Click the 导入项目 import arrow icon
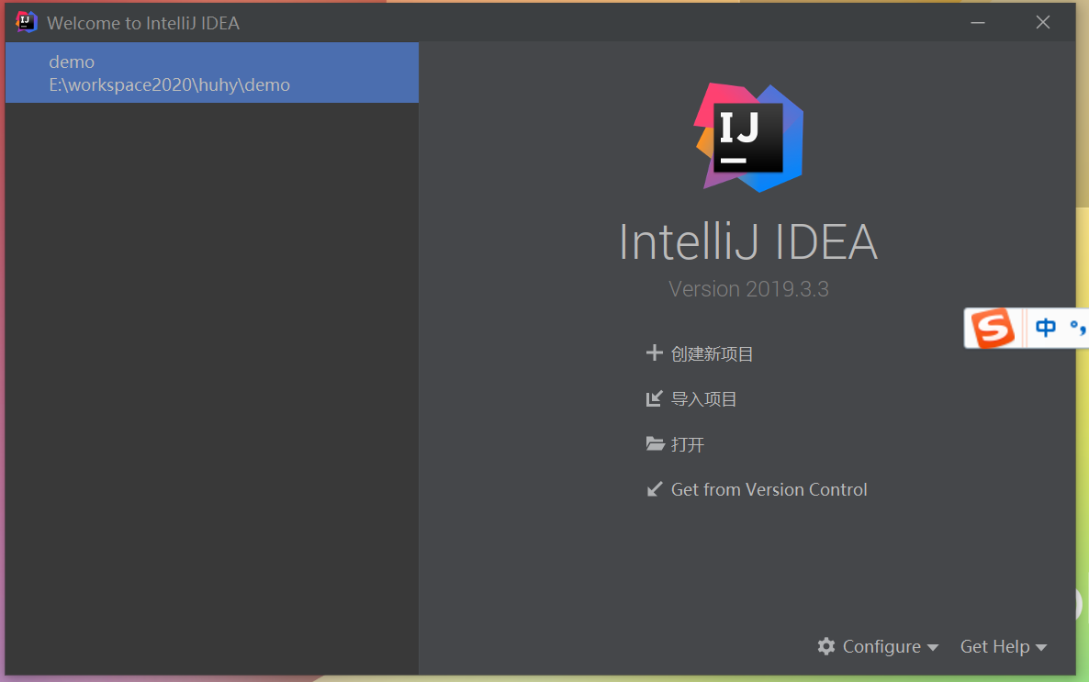 click(655, 398)
